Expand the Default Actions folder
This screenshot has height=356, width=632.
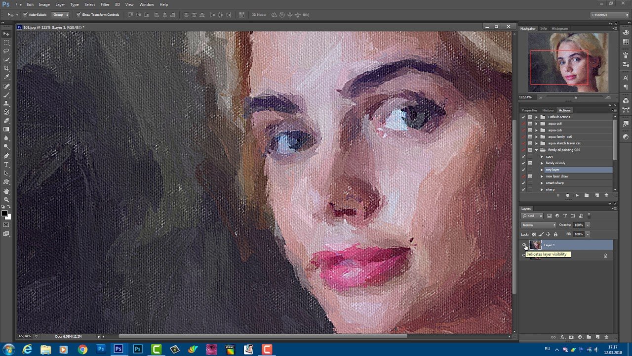(536, 117)
